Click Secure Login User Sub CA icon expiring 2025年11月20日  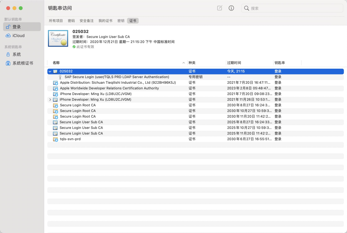tap(55, 134)
